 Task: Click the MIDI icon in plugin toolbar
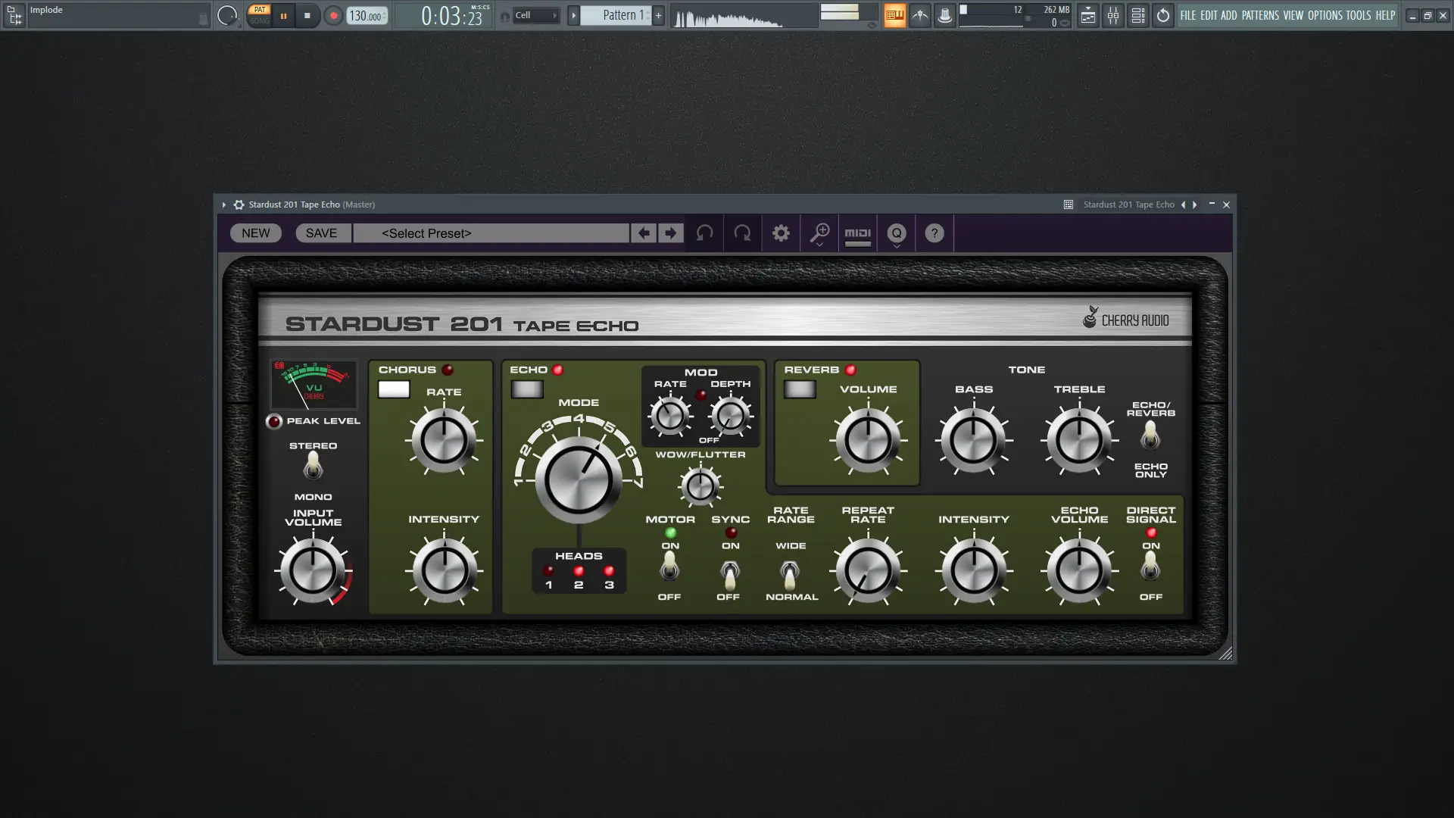(x=858, y=233)
